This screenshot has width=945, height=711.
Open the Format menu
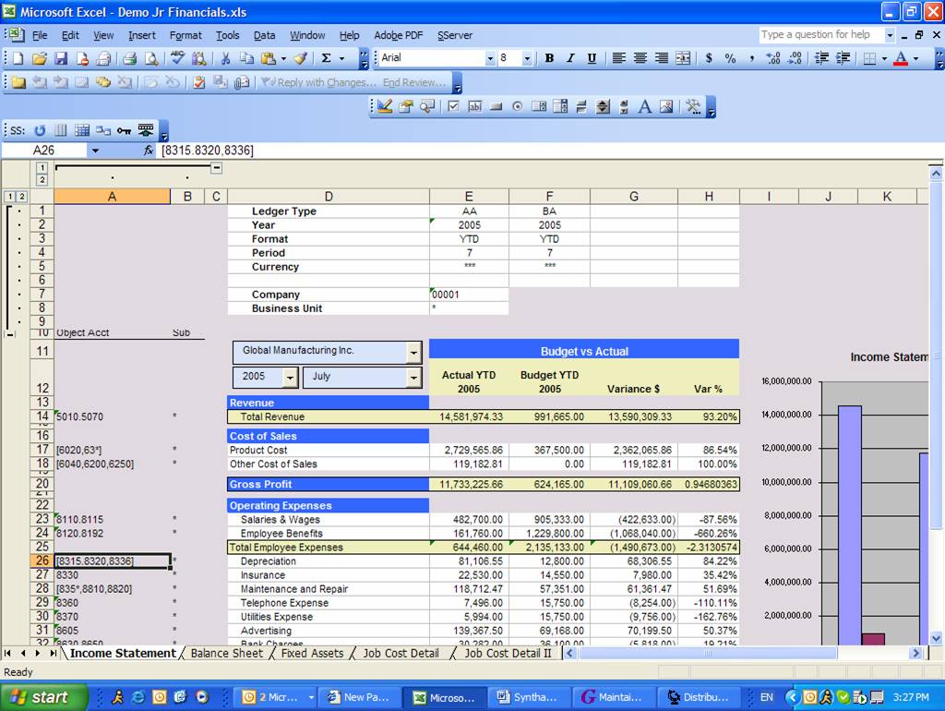pyautogui.click(x=185, y=36)
